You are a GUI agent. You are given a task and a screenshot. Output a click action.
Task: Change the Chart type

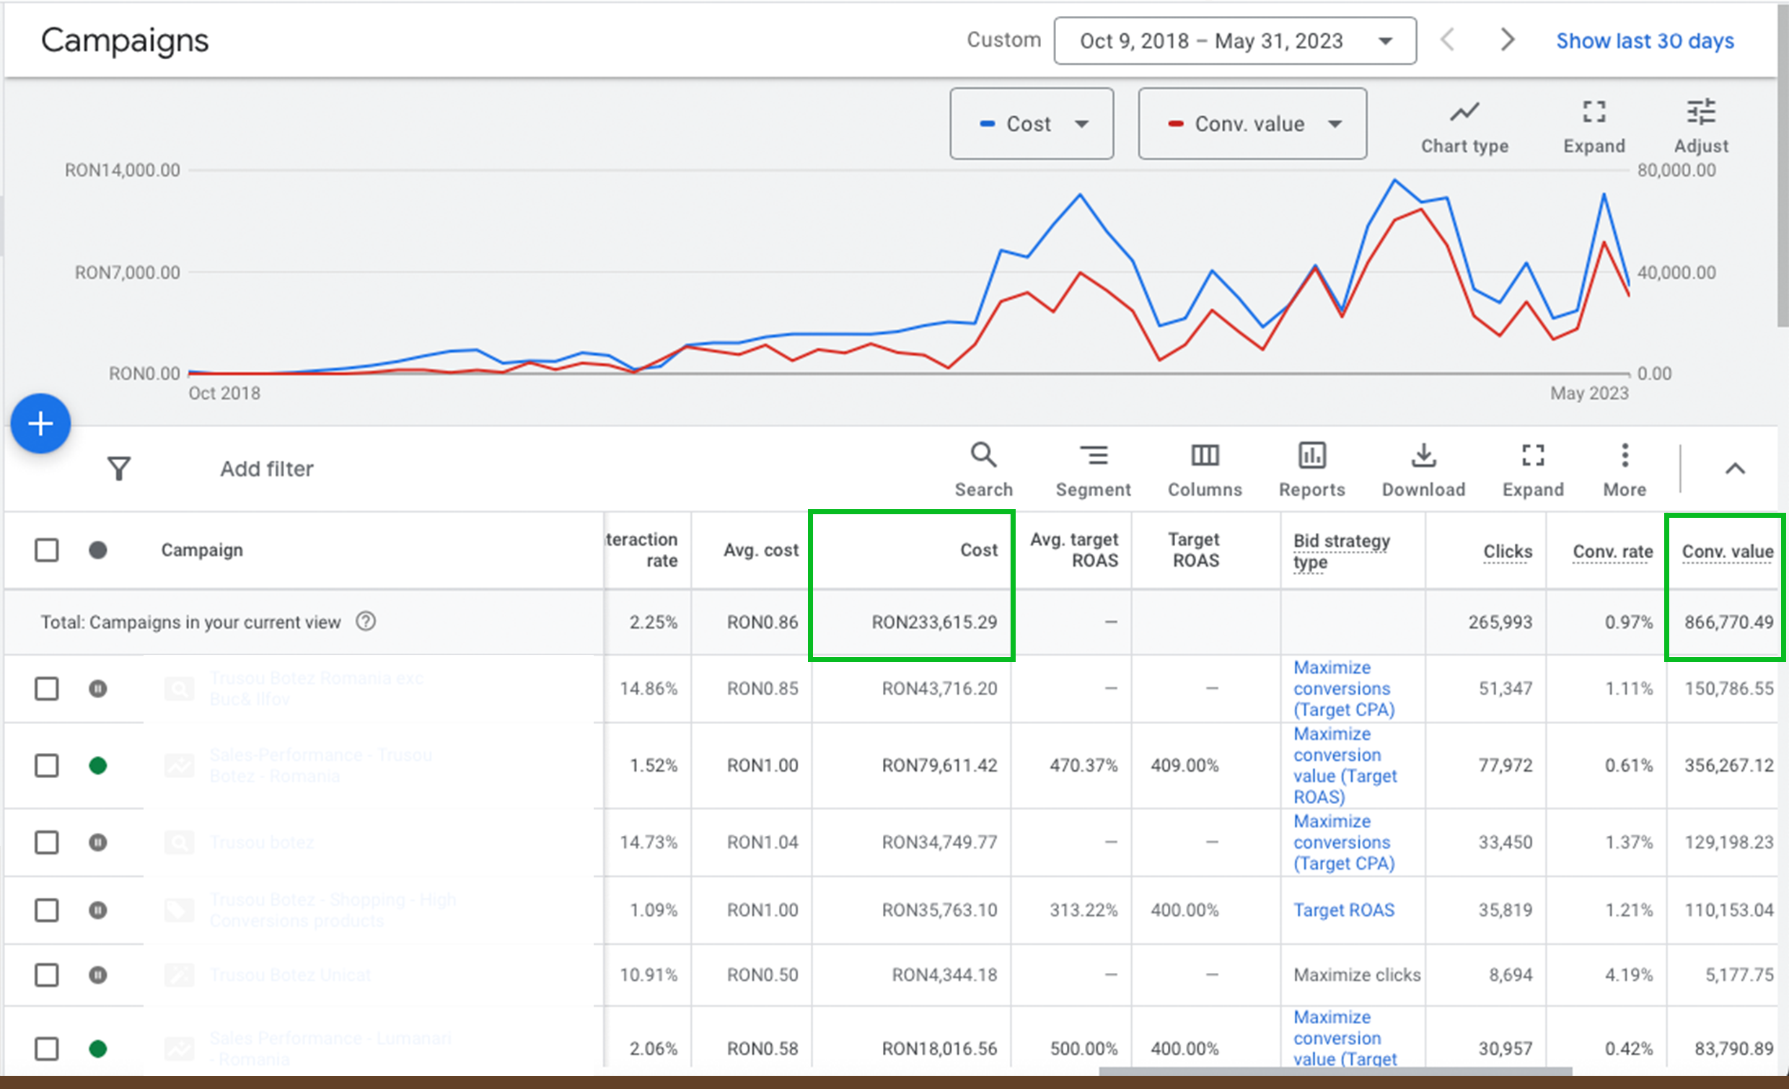coord(1464,127)
